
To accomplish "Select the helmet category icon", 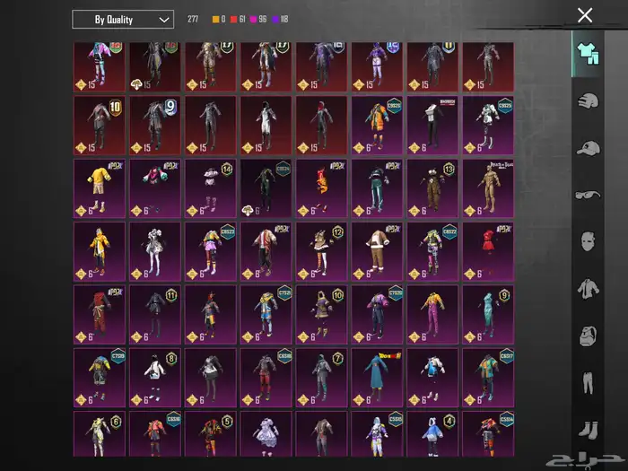I will coord(587,101).
